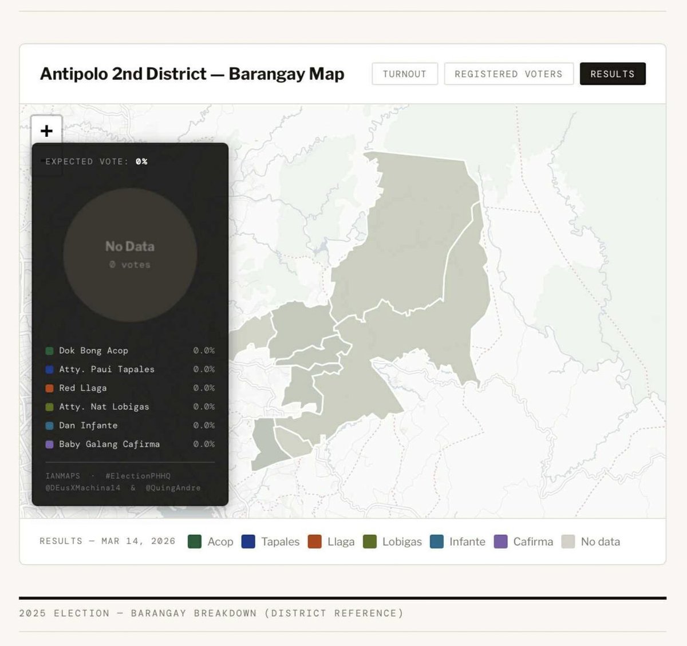
Task: Click the Llaga legend label
Action: click(341, 542)
